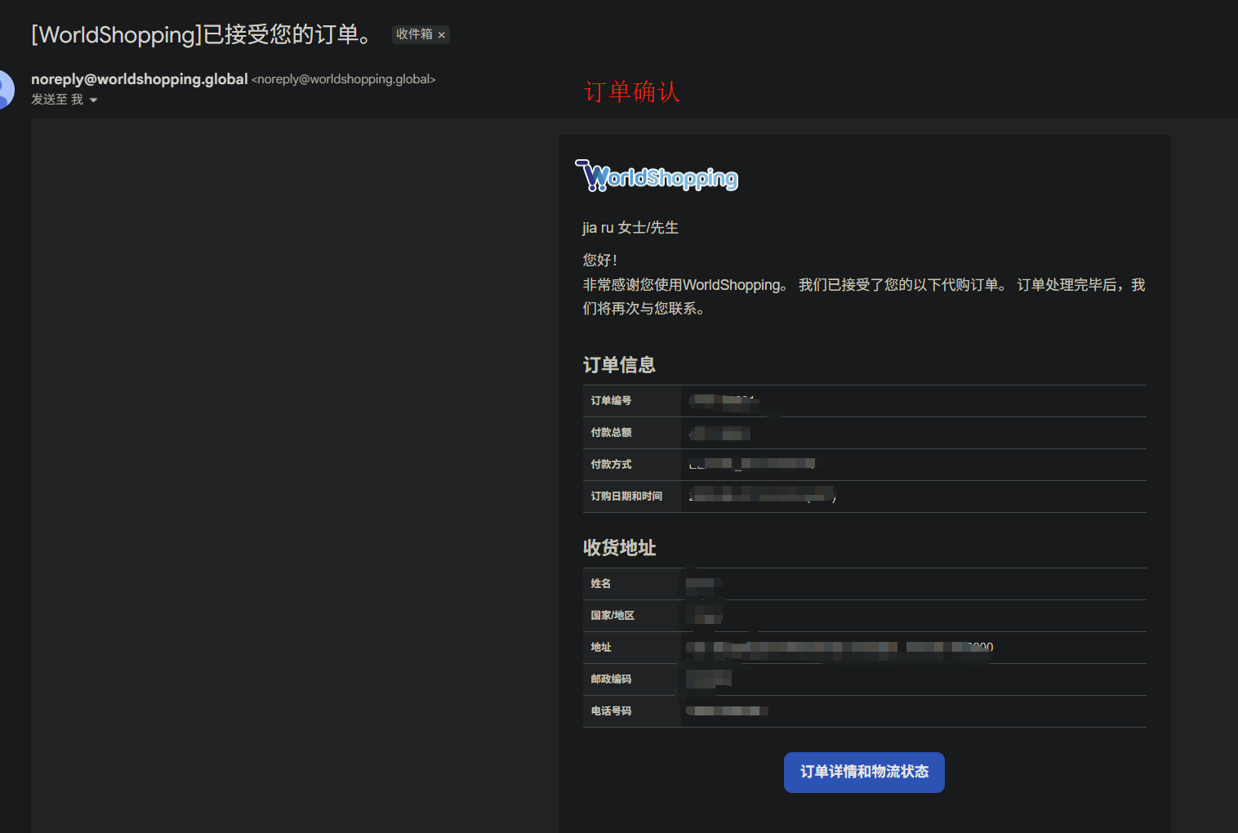The image size is (1238, 833).
Task: Click the WorldShopping logo
Action: tap(657, 176)
